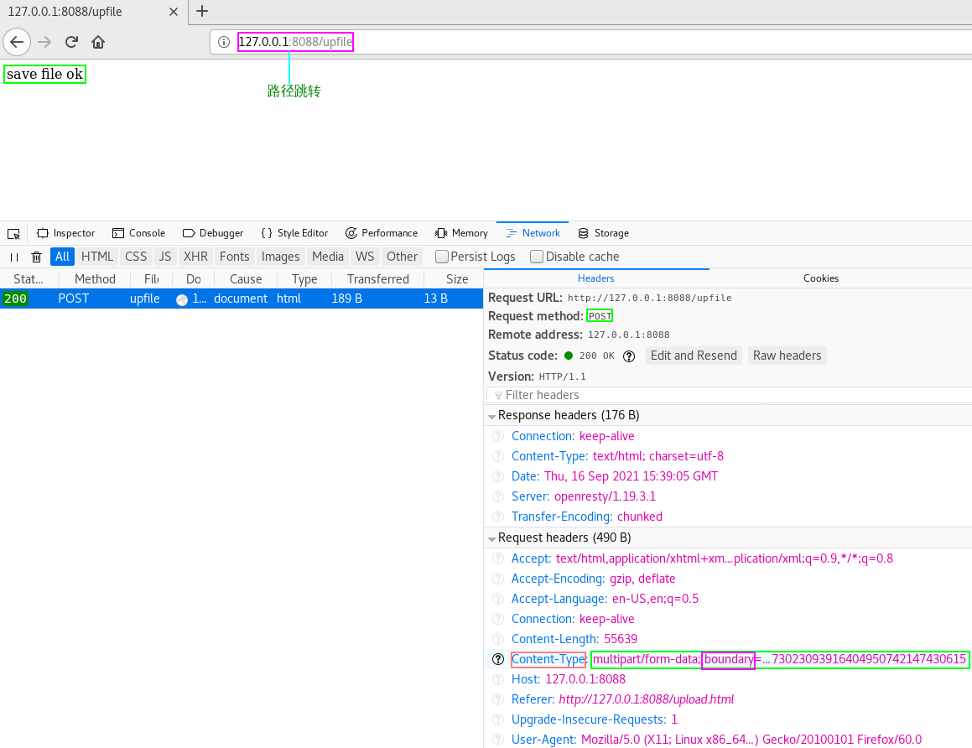Switch to the Cookies tab

[x=820, y=278]
